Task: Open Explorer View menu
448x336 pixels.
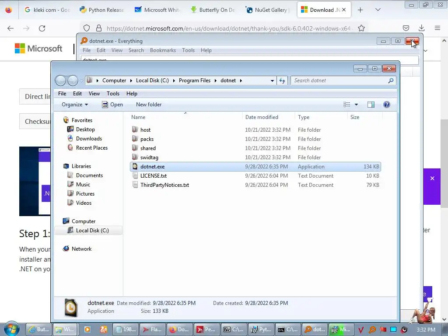Action: (94, 94)
